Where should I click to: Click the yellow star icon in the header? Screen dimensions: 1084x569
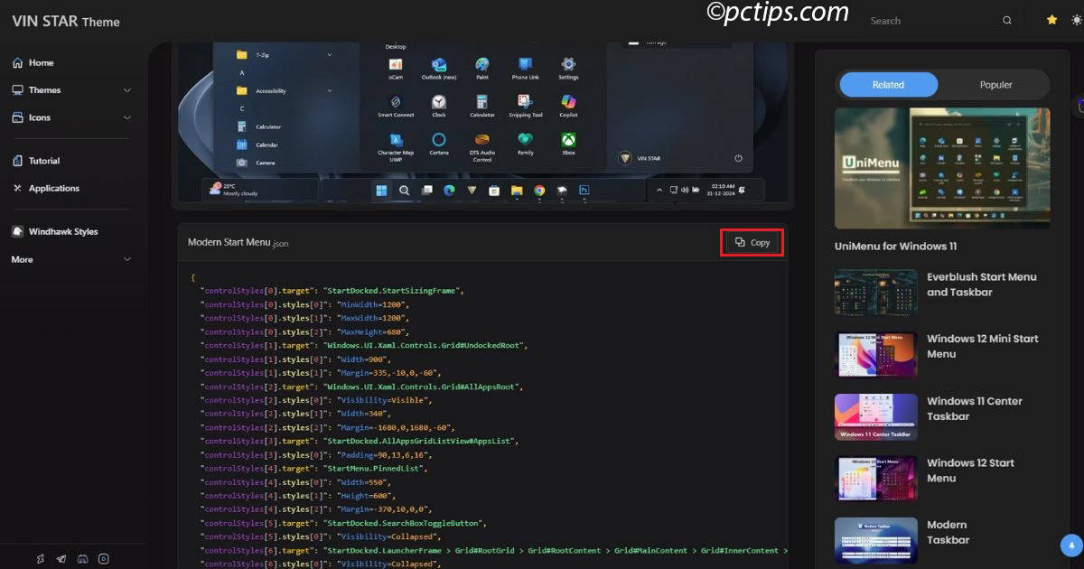1051,20
